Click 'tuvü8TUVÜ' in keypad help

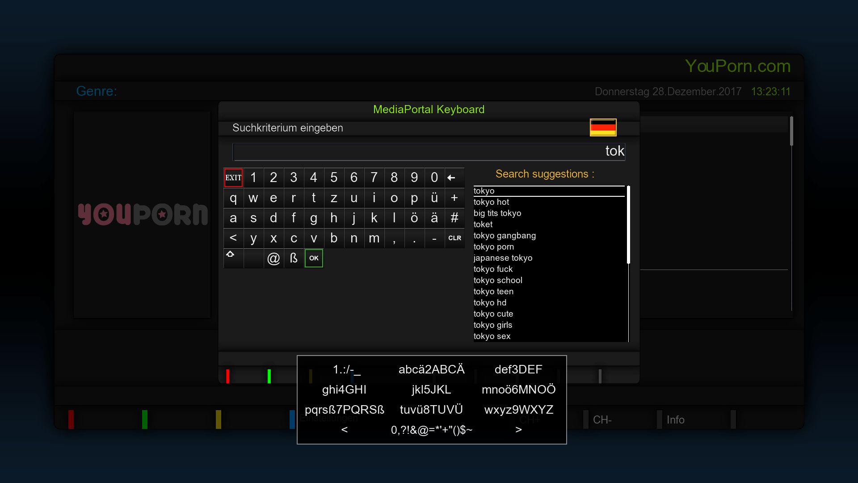[431, 410]
